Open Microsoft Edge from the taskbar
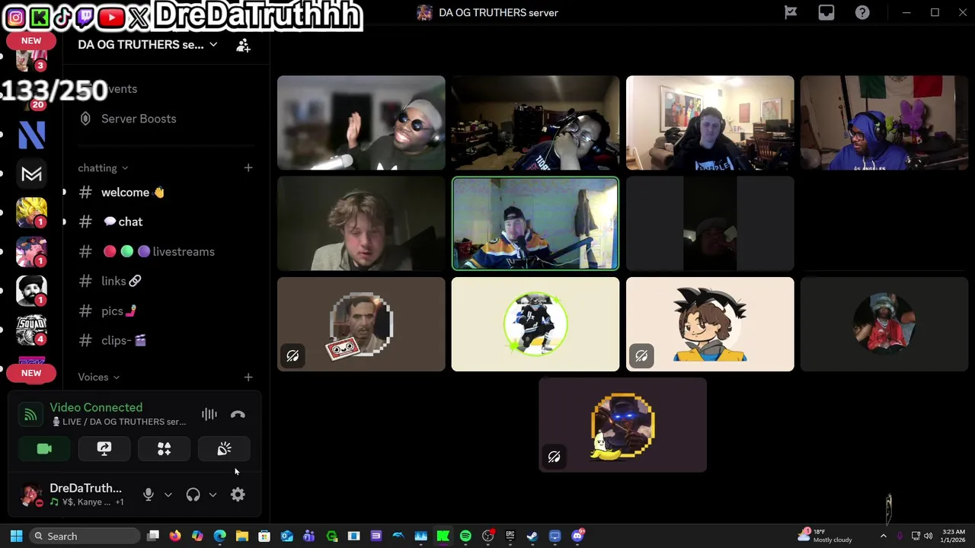This screenshot has width=975, height=548. coord(219,536)
